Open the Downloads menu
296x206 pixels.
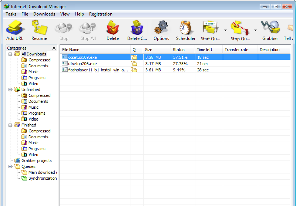(44, 14)
